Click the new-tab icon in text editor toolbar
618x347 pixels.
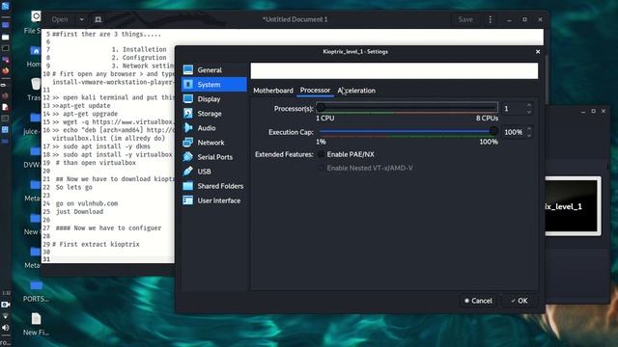(98, 19)
